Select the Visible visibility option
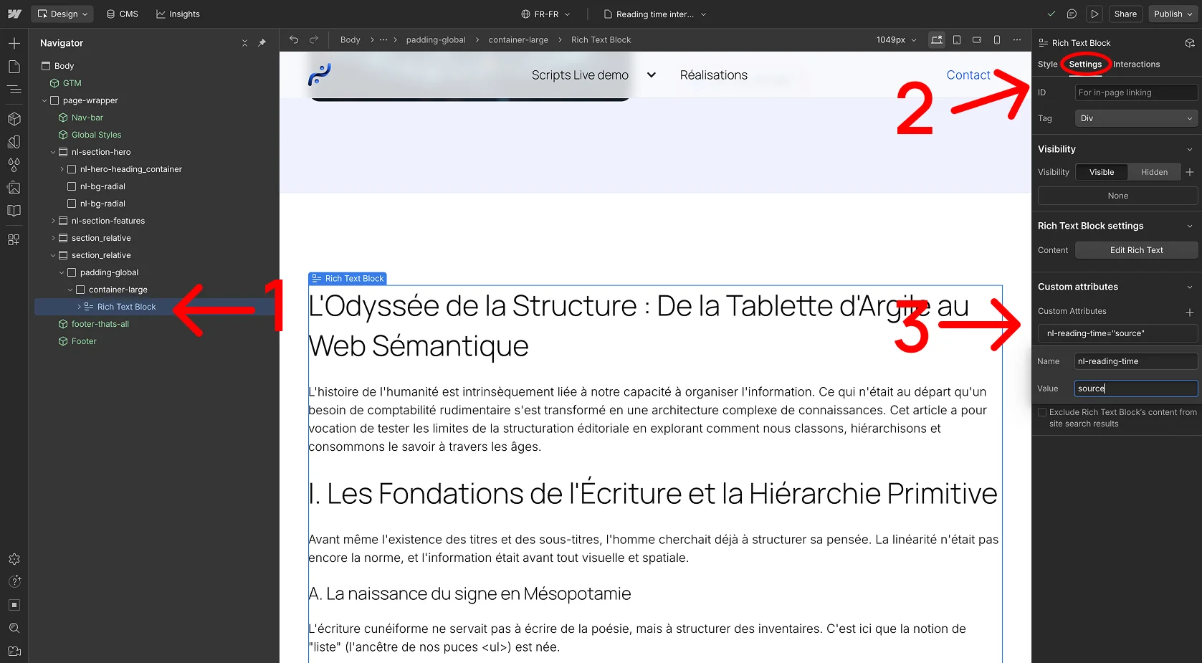The height and width of the screenshot is (663, 1202). [1102, 172]
